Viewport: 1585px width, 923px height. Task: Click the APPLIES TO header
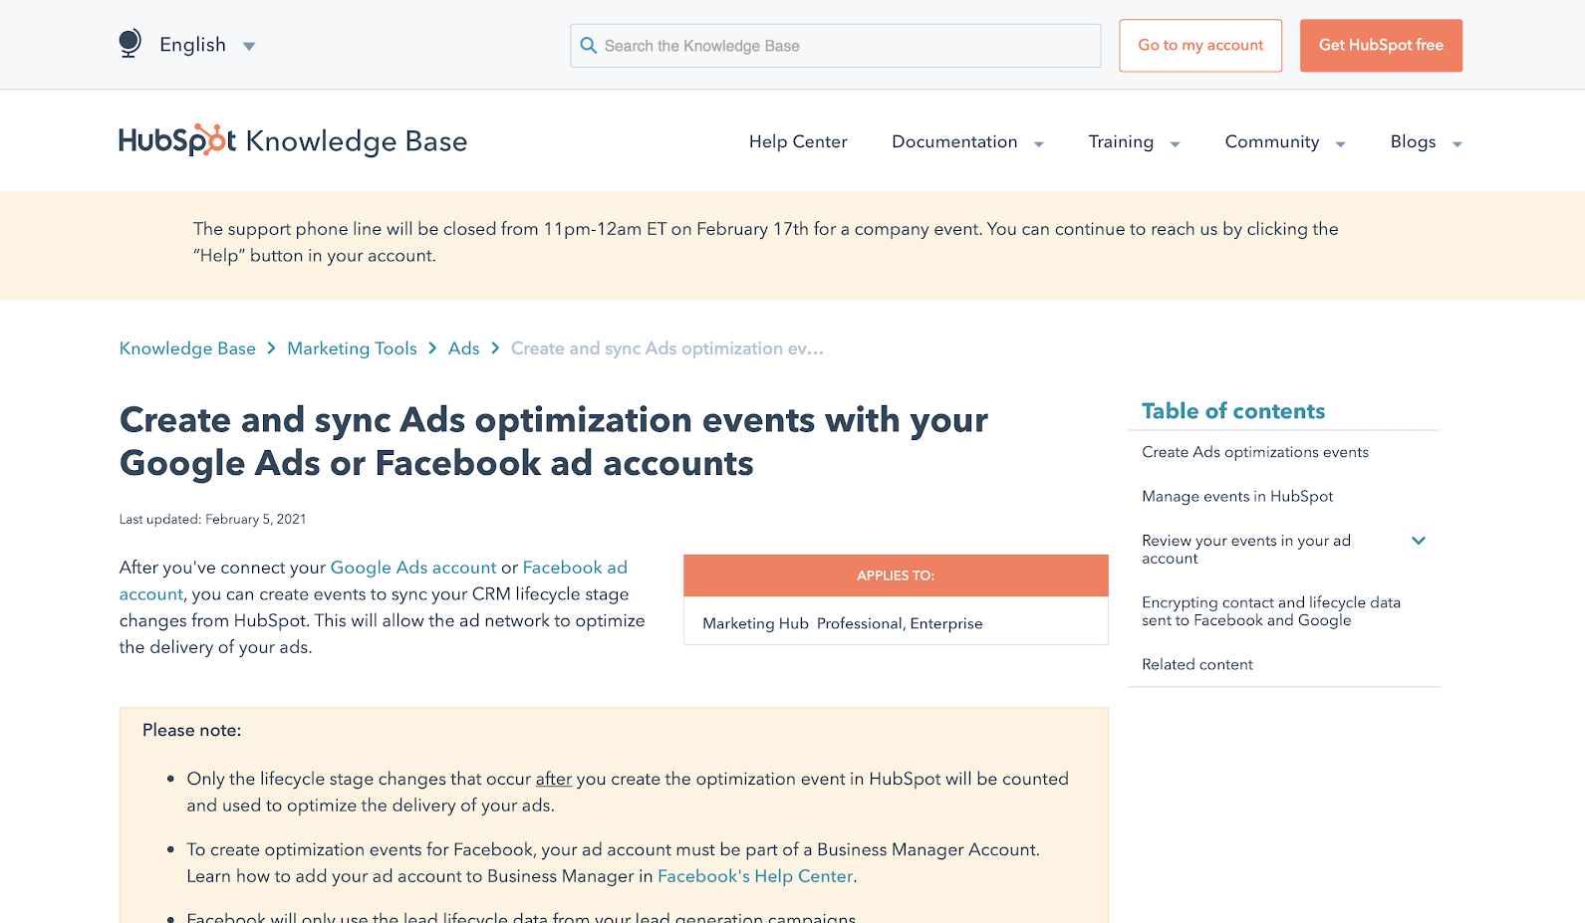(896, 576)
